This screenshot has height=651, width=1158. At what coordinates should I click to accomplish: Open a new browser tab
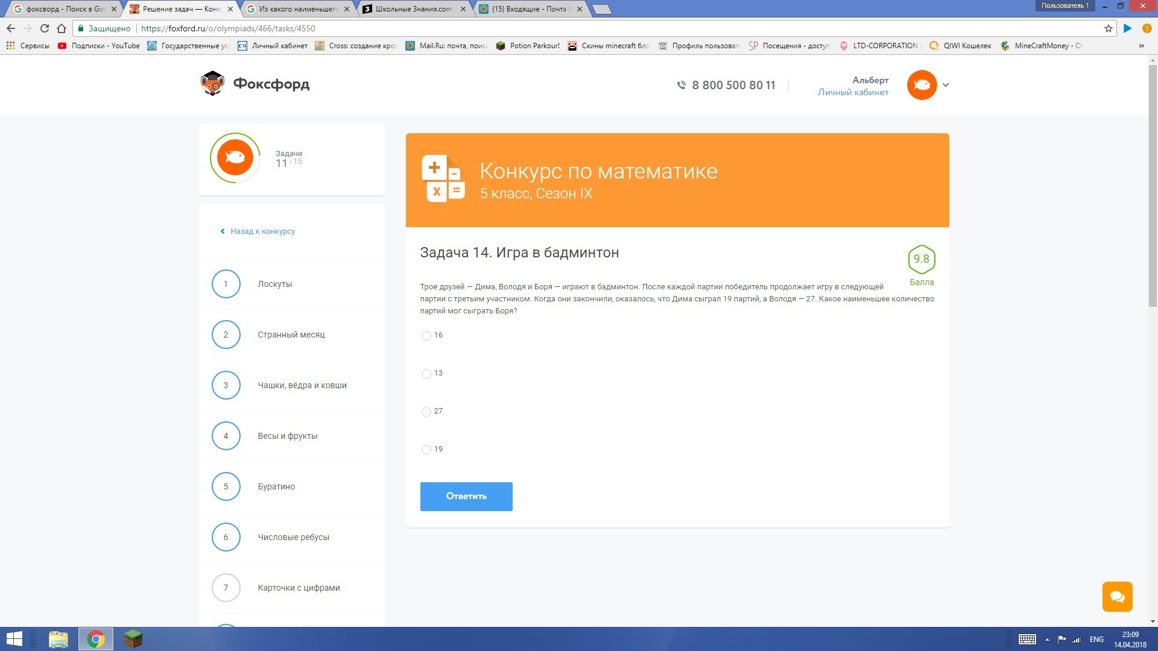[601, 9]
